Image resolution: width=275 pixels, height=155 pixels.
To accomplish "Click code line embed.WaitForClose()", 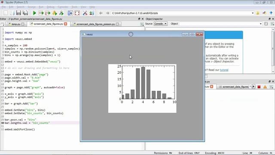I will (20, 129).
